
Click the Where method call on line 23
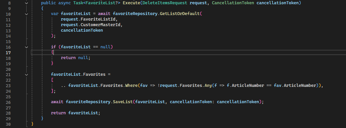132,86
